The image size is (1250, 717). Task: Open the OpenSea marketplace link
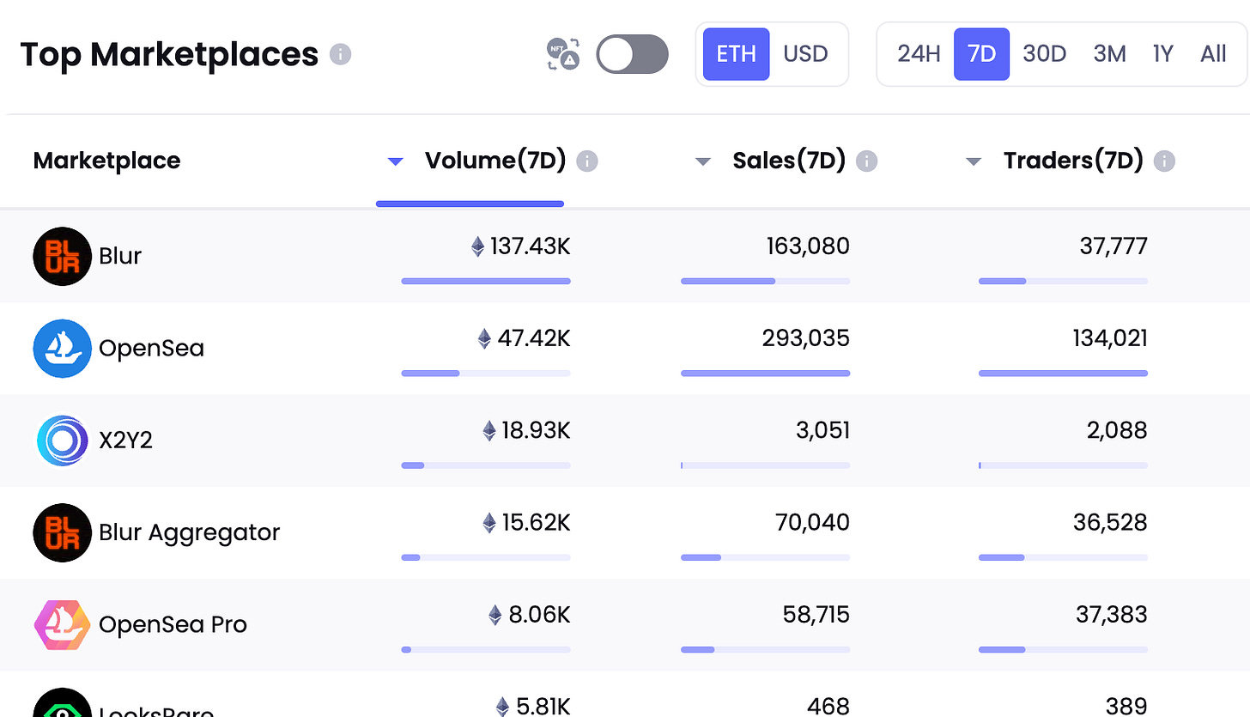151,349
